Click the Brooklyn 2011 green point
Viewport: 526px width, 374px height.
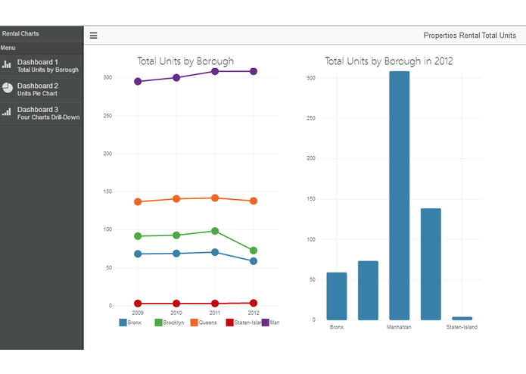tap(215, 231)
